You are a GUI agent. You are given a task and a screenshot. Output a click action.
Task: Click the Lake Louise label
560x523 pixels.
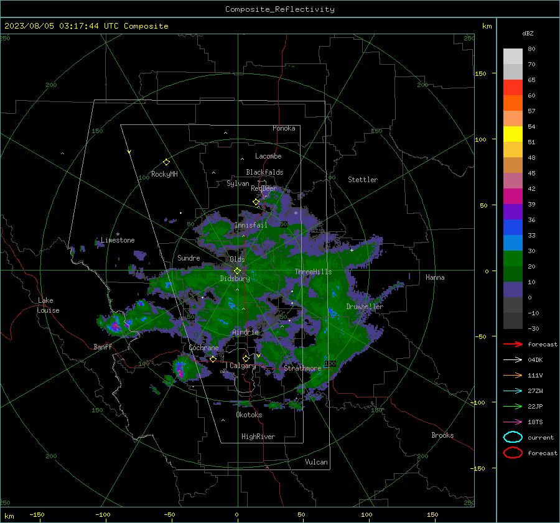point(49,305)
